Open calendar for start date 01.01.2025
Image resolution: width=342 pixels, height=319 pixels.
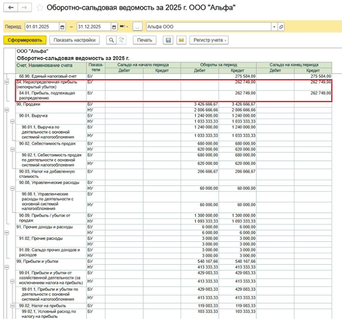coord(62,27)
